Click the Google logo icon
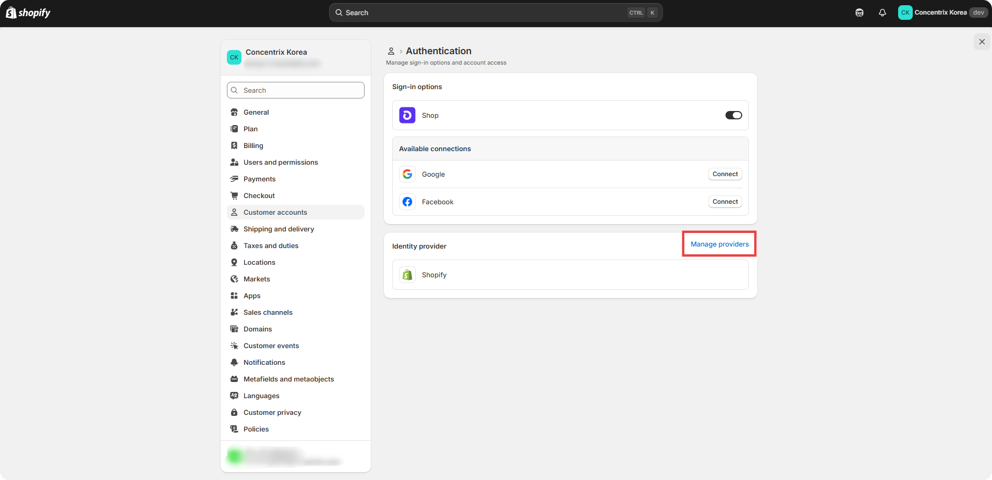992x480 pixels. 407,174
